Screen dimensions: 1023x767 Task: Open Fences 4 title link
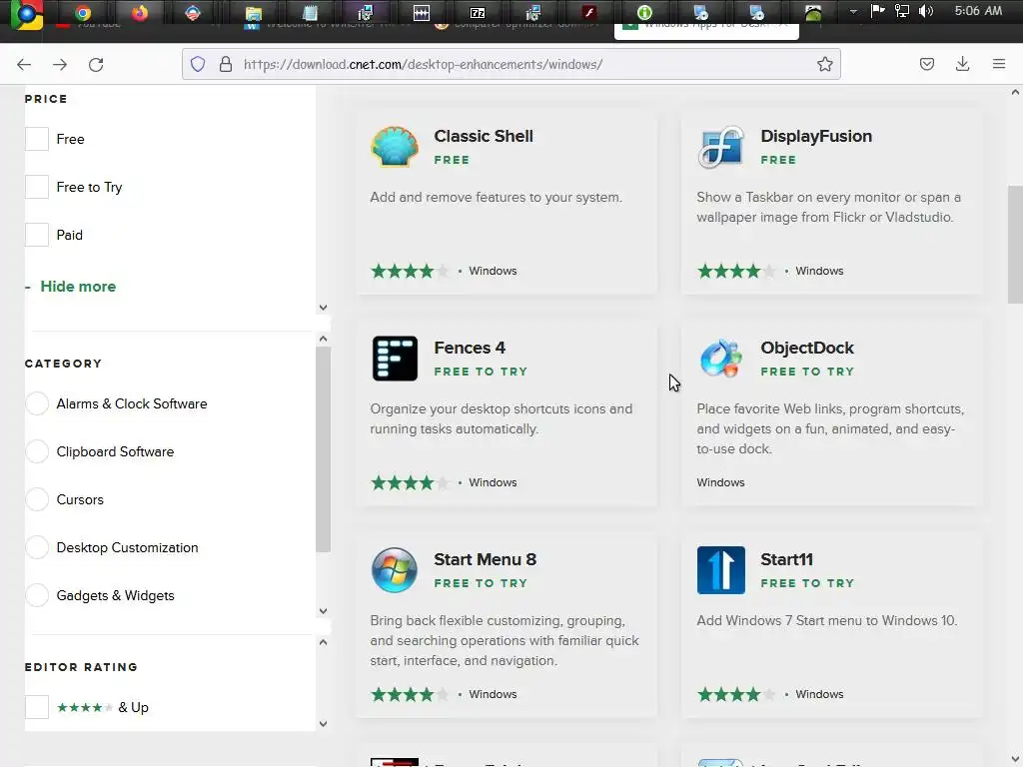click(470, 348)
